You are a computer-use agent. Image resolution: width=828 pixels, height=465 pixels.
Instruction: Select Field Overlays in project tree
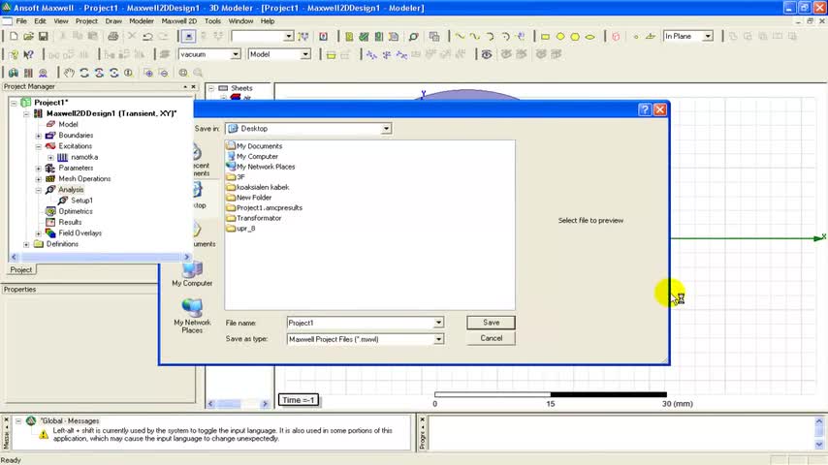click(x=80, y=232)
